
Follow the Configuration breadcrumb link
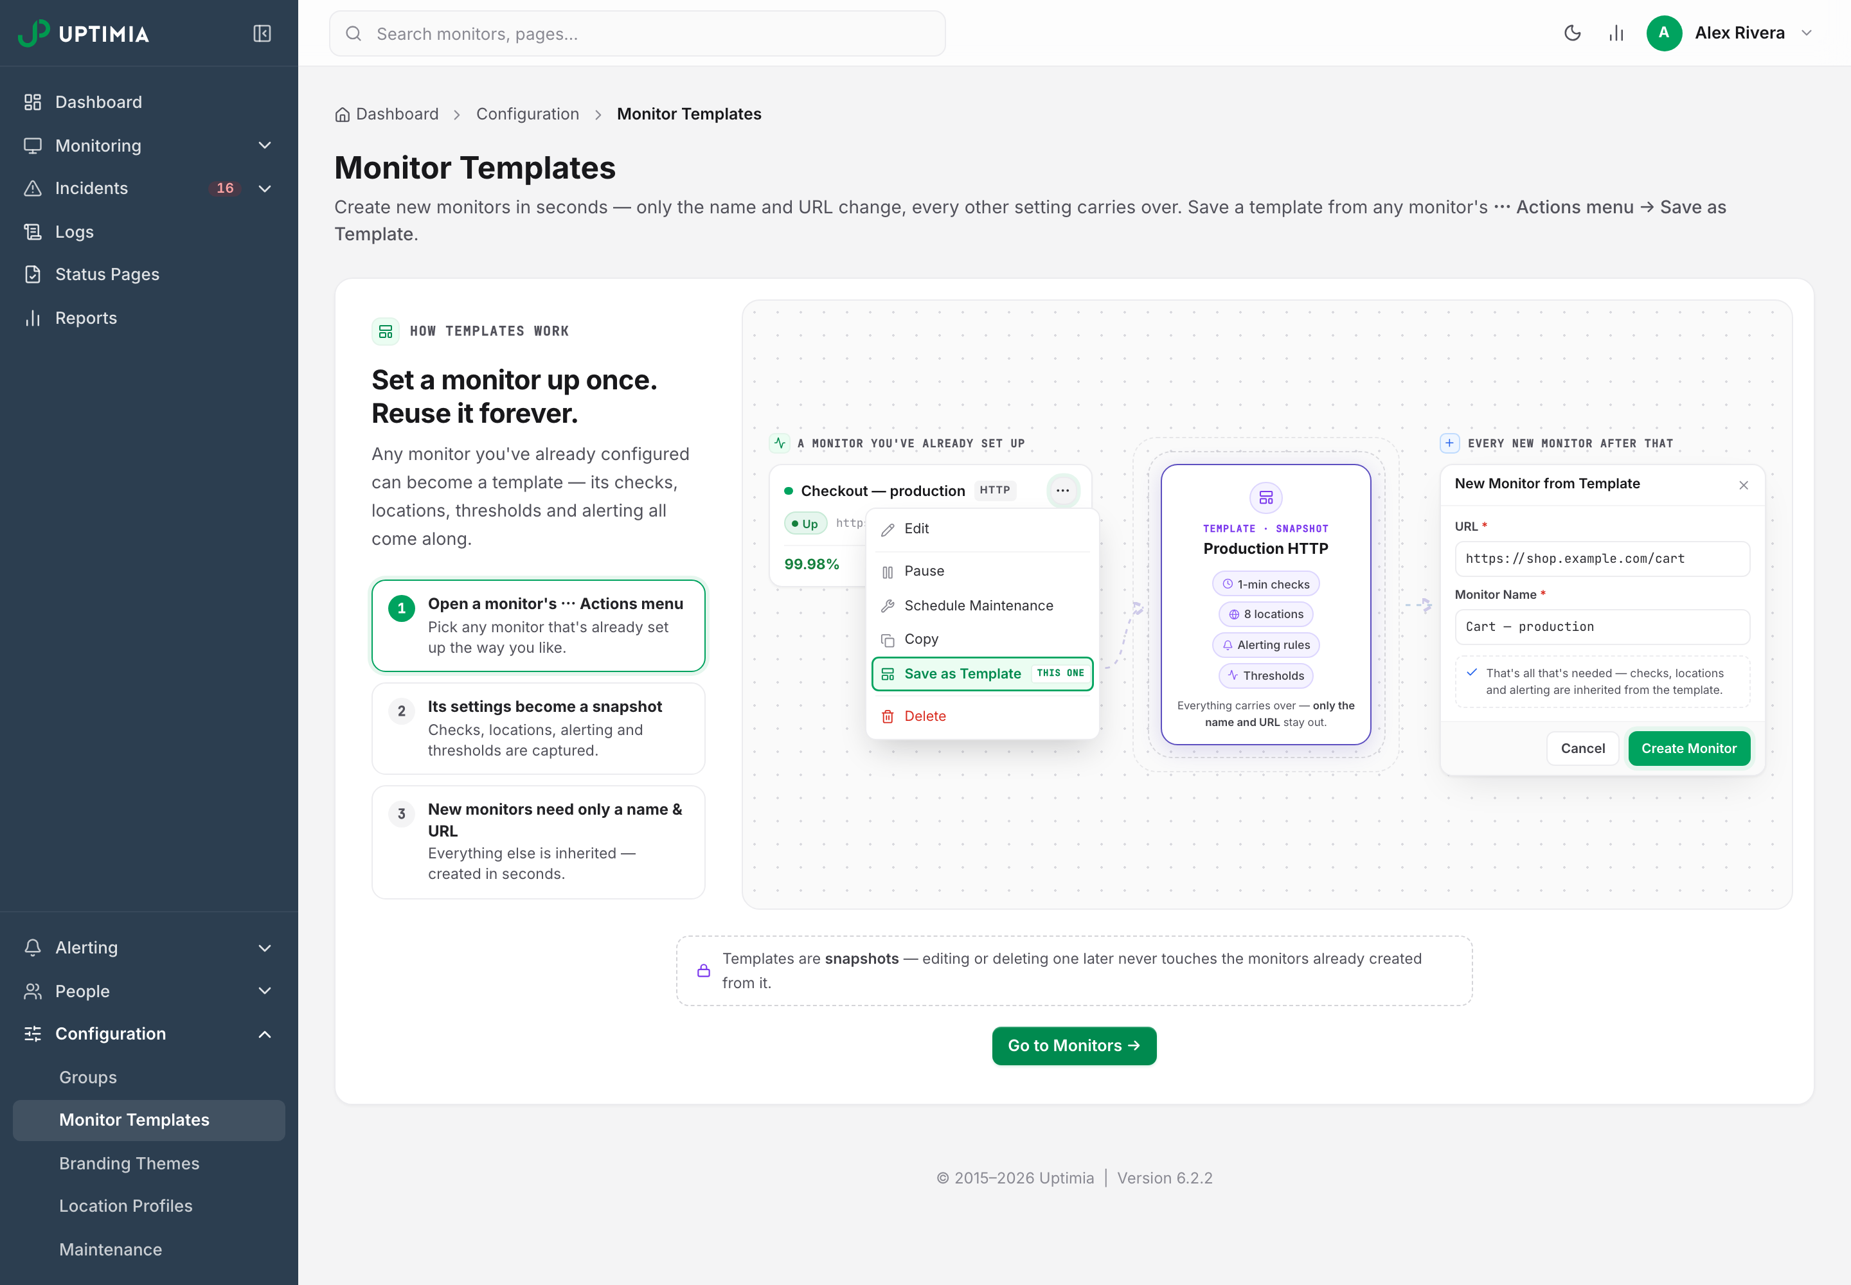click(528, 114)
